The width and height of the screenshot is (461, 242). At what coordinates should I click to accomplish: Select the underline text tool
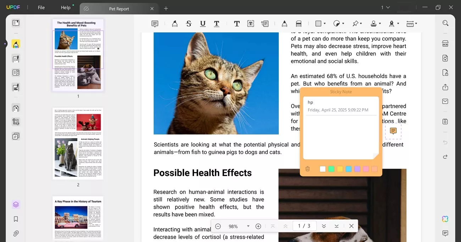click(203, 24)
